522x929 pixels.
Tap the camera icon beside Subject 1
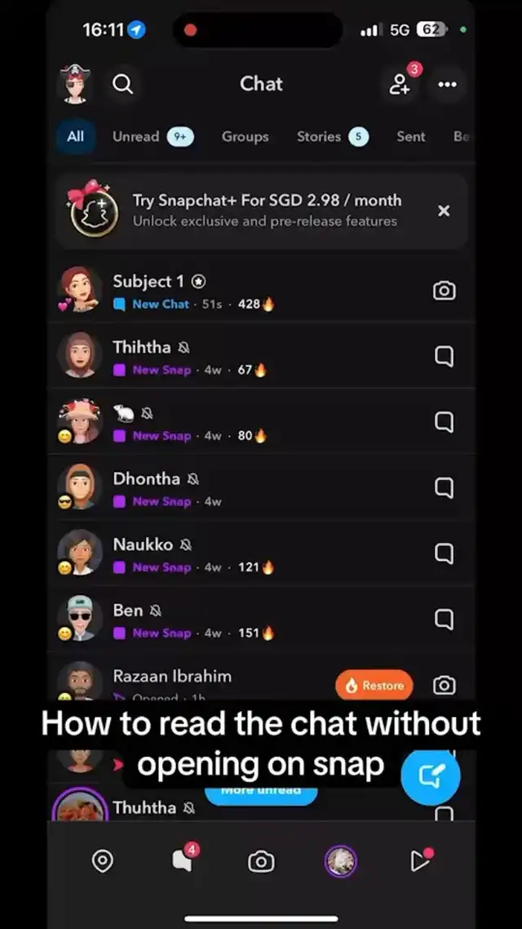444,291
